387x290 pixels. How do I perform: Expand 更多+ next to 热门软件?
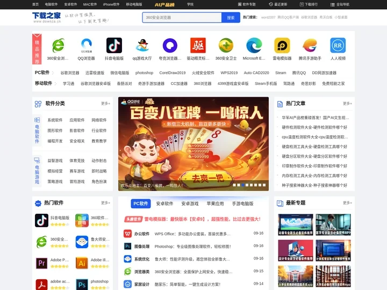(105, 202)
